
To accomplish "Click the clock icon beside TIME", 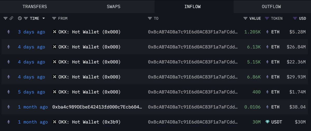I will [x=20, y=18].
